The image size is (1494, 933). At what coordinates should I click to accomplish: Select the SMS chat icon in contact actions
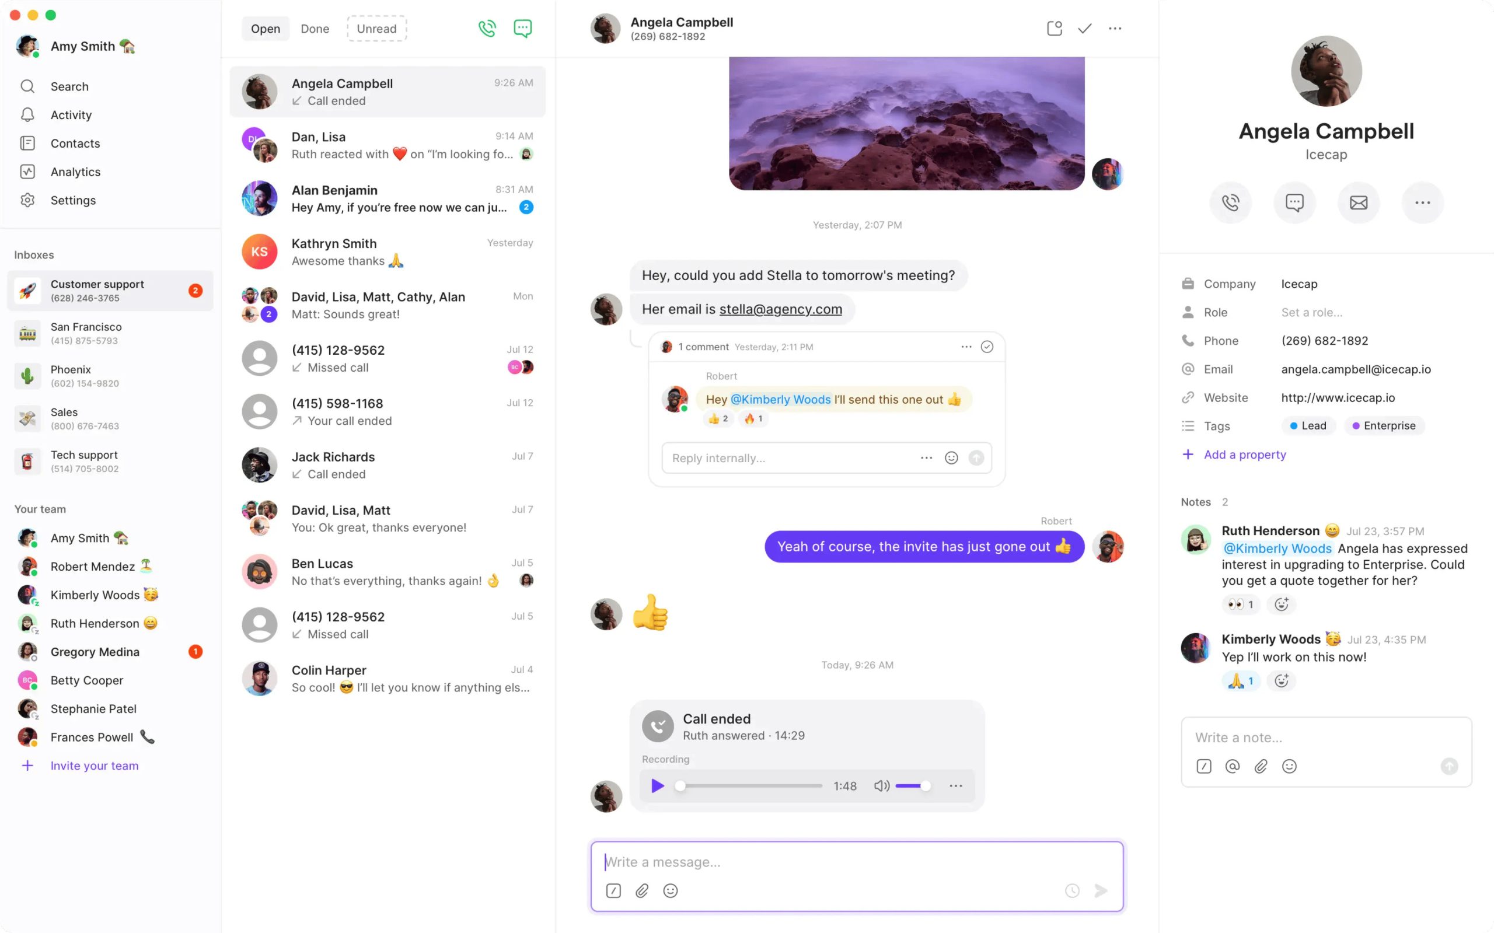(x=1293, y=202)
